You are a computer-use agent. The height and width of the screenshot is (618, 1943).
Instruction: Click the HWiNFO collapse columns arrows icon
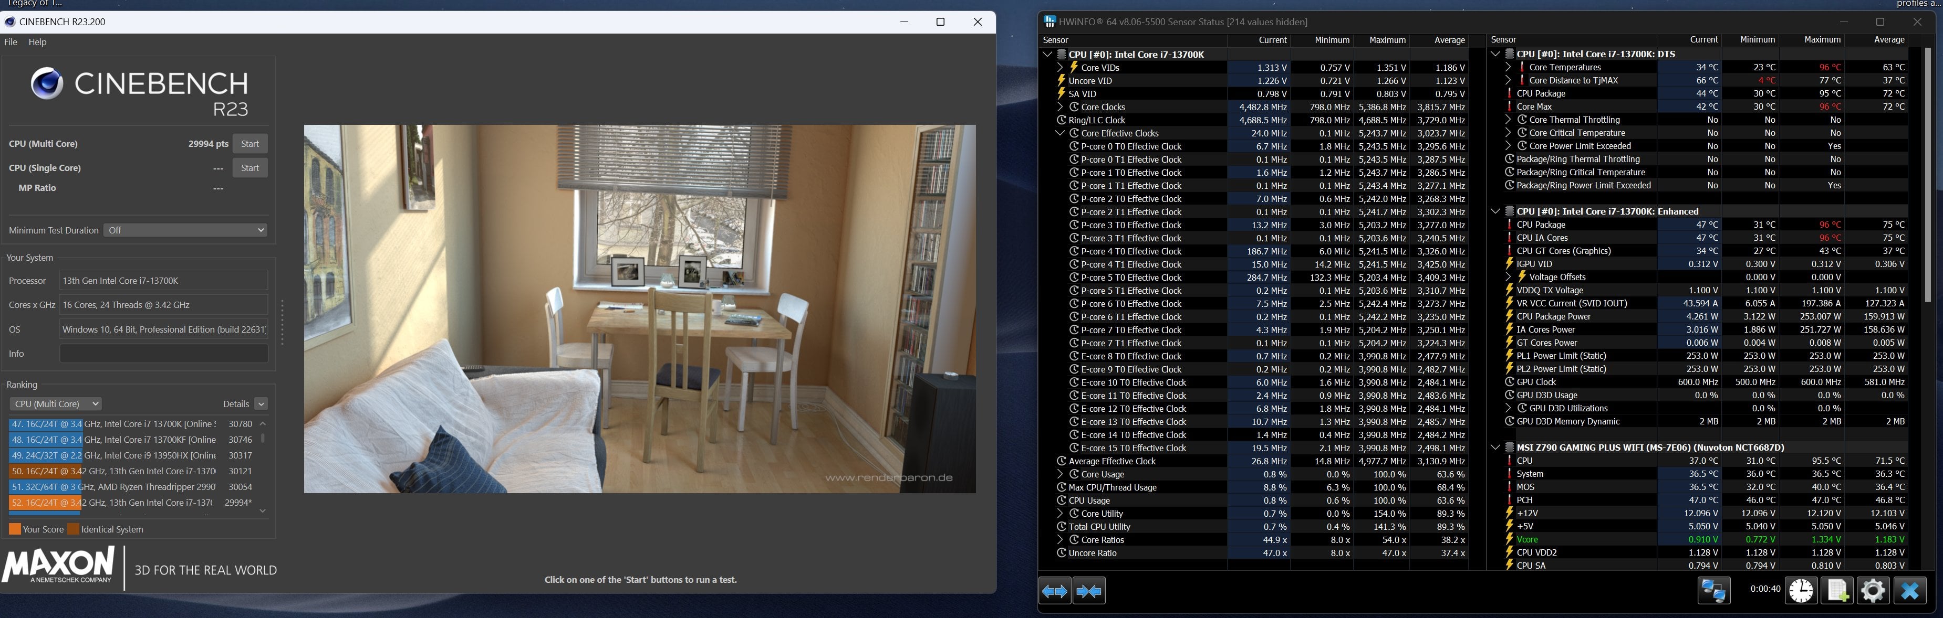pyautogui.click(x=1089, y=592)
